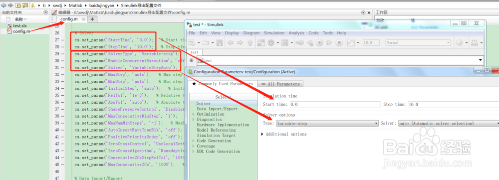Click MATLAB back navigation arrow
Viewport: 499px width, 180px height.
pyautogui.click(x=3, y=5)
